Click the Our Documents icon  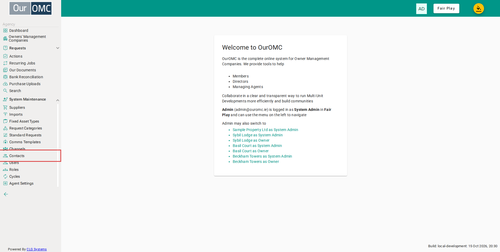point(5,70)
